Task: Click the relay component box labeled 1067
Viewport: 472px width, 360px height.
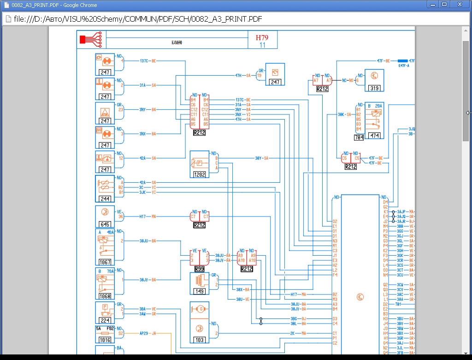Action: [105, 247]
